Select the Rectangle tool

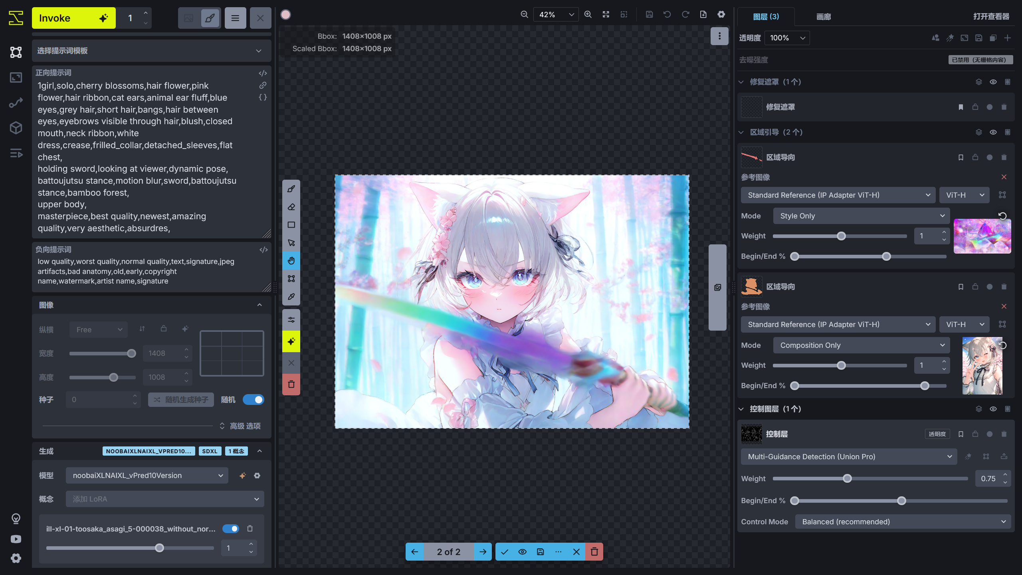click(x=291, y=225)
